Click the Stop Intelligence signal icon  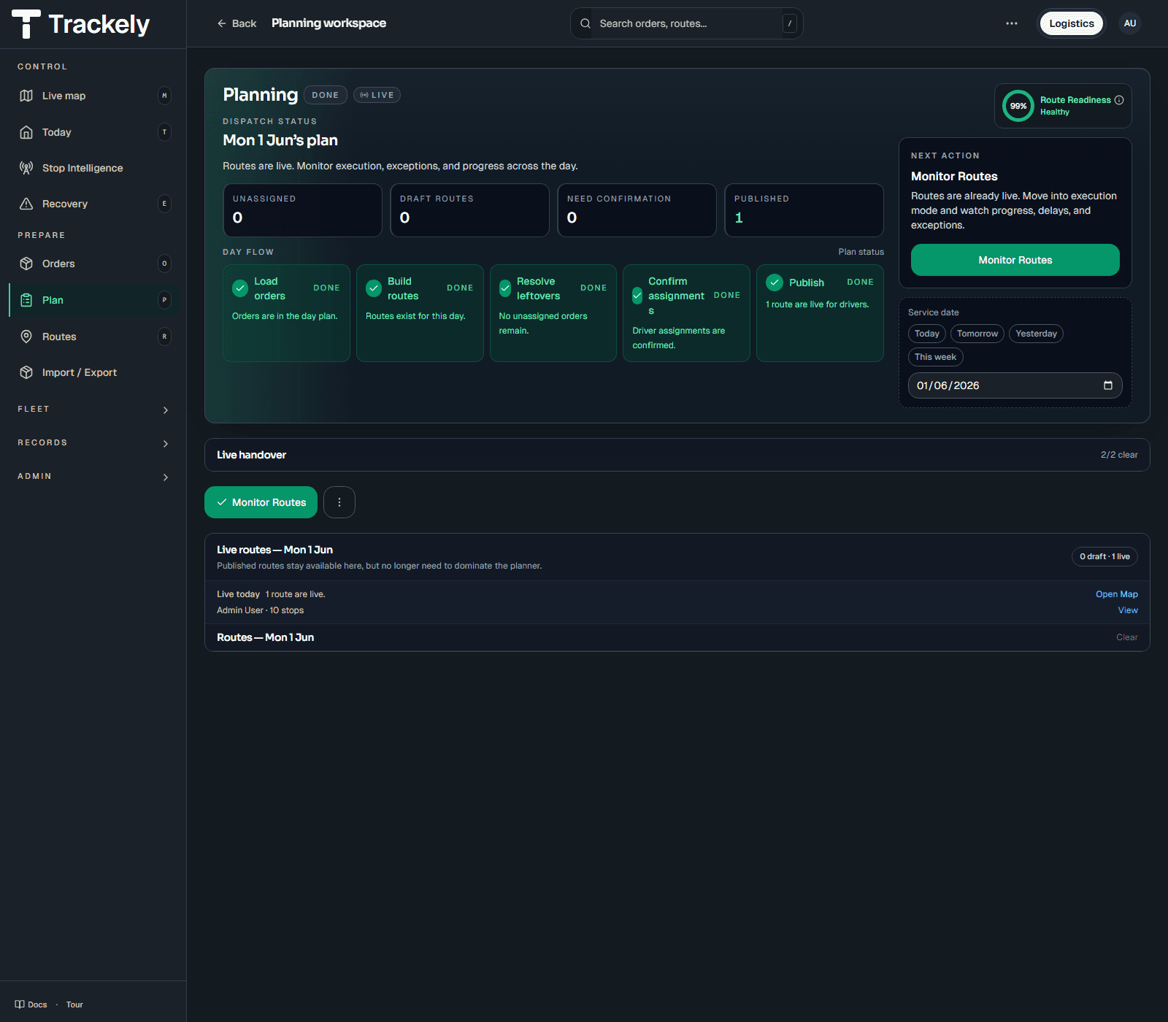tap(26, 168)
